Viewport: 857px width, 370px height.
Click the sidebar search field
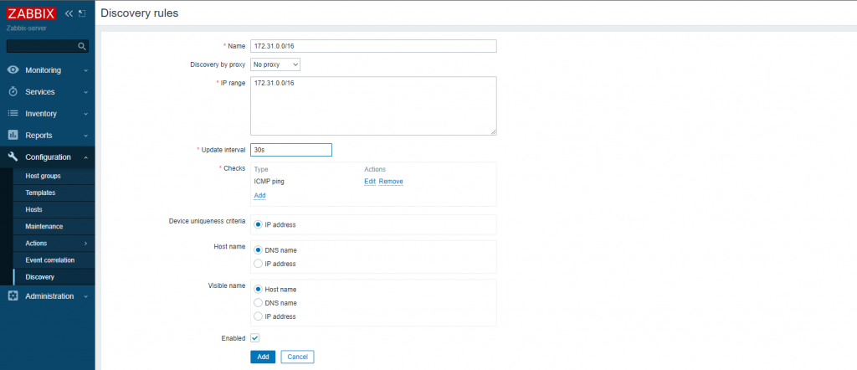coord(48,46)
